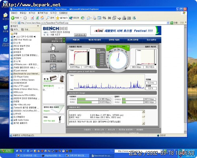Image resolution: width=197 pixels, height=158 pixels.
Task: Click the Mail envelope toolbar icon
Action: [88, 18]
